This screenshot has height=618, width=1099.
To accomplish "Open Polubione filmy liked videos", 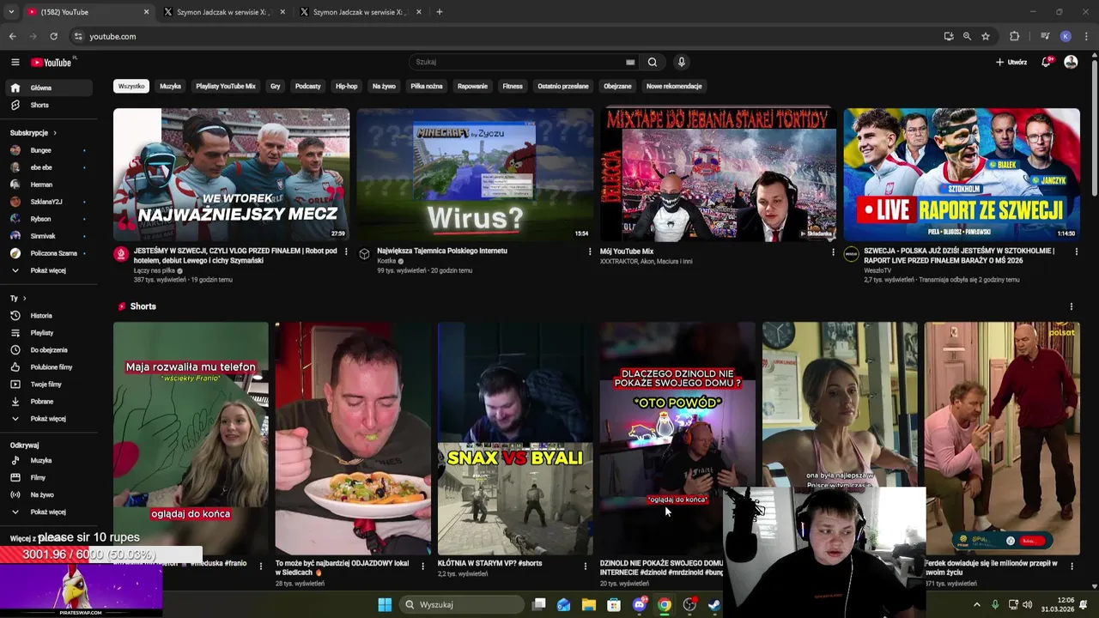I will pyautogui.click(x=48, y=367).
